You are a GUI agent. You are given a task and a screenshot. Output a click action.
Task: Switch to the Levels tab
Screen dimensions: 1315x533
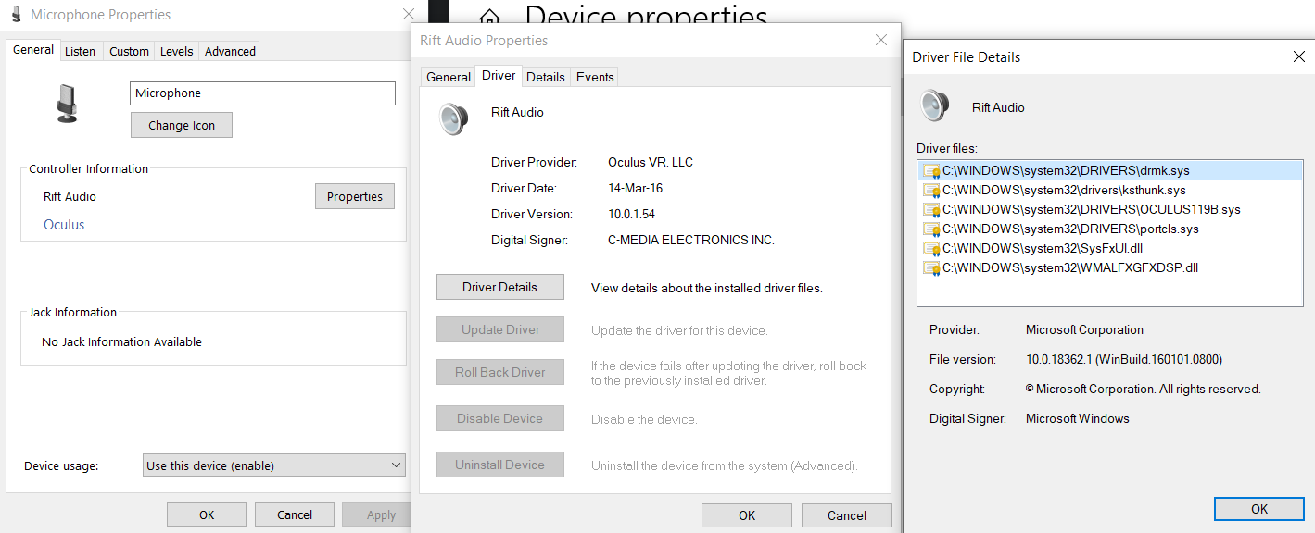click(177, 51)
